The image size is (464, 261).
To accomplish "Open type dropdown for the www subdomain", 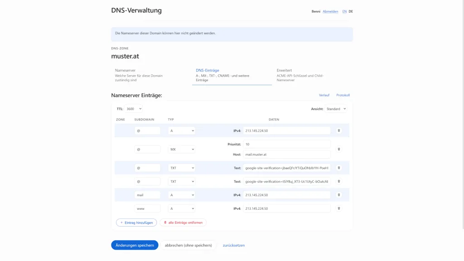I will pyautogui.click(x=181, y=208).
